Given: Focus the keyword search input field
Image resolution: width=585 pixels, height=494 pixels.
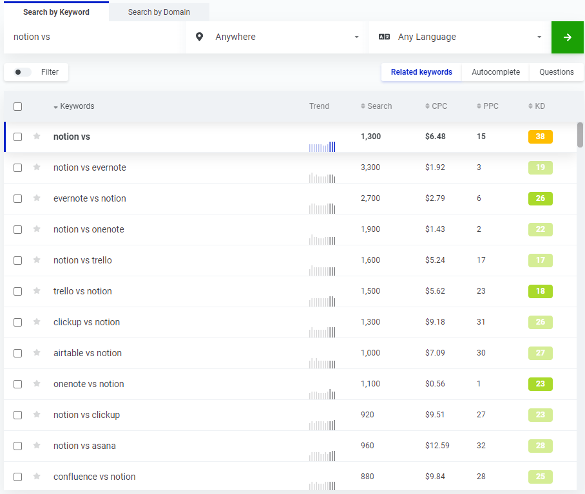Looking at the screenshot, I should tap(93, 37).
